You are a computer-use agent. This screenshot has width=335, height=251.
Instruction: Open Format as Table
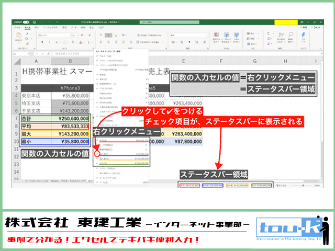pos(226,37)
